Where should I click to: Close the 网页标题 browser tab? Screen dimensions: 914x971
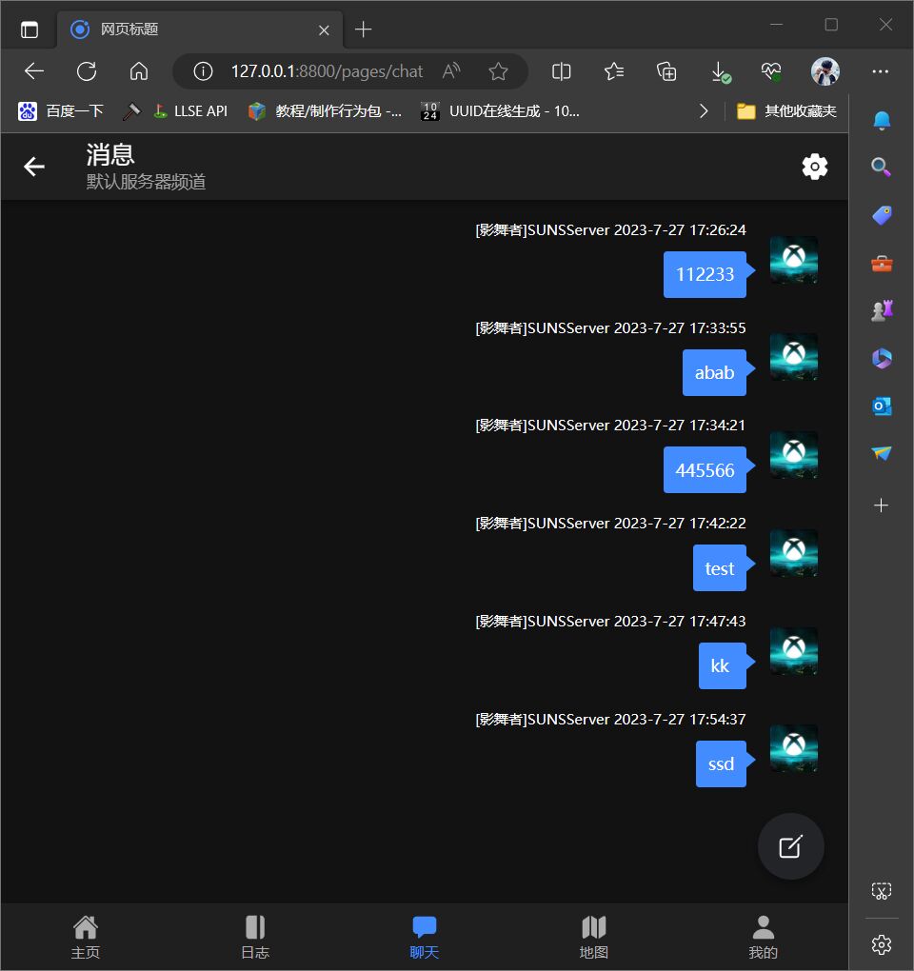(x=324, y=30)
